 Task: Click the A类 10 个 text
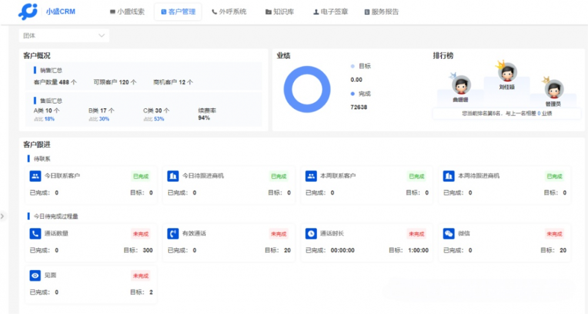pyautogui.click(x=46, y=111)
